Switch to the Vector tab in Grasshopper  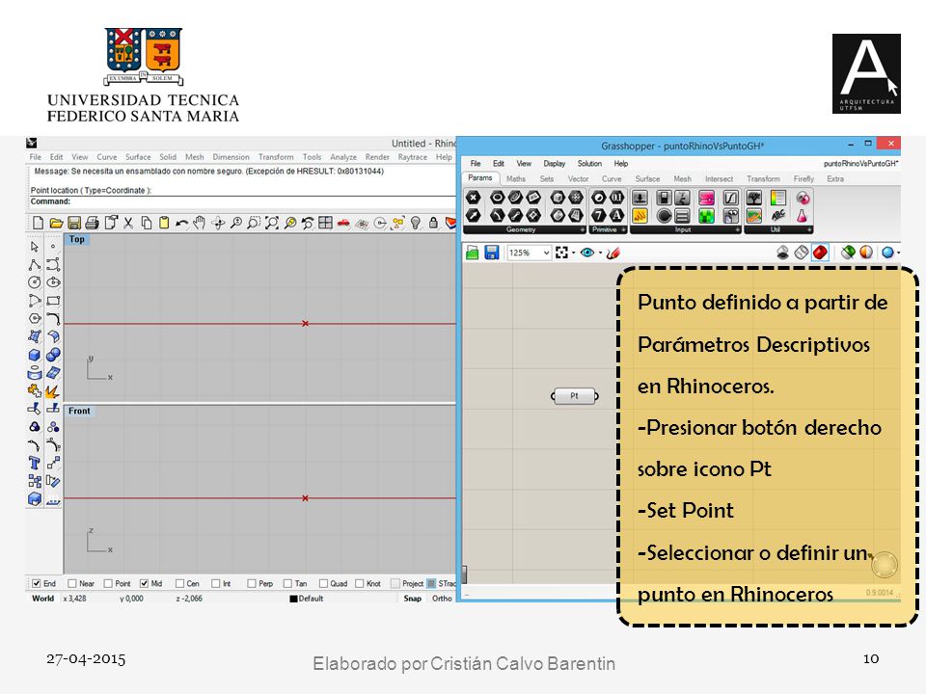pyautogui.click(x=578, y=179)
